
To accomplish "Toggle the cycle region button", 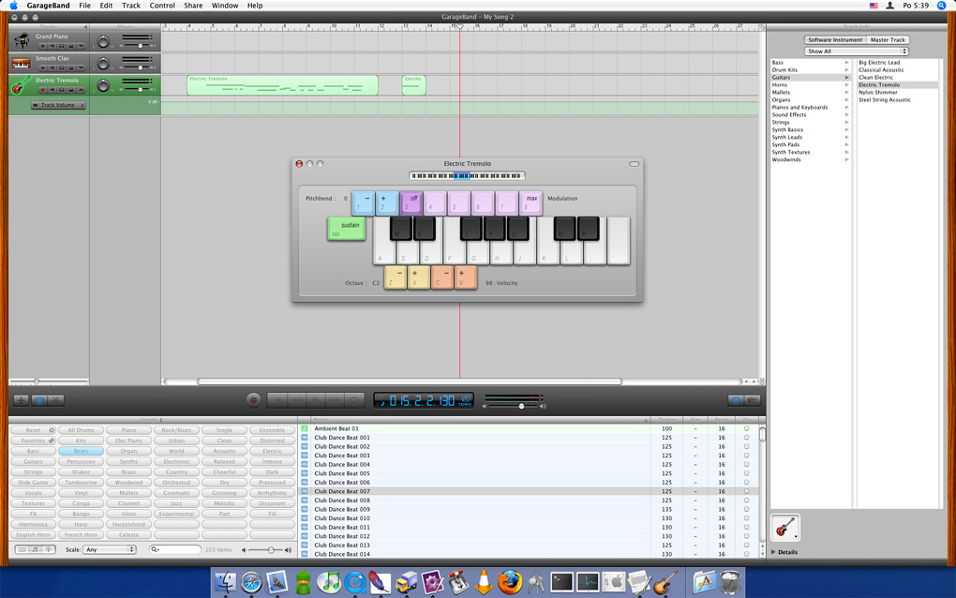I will pyautogui.click(x=354, y=400).
